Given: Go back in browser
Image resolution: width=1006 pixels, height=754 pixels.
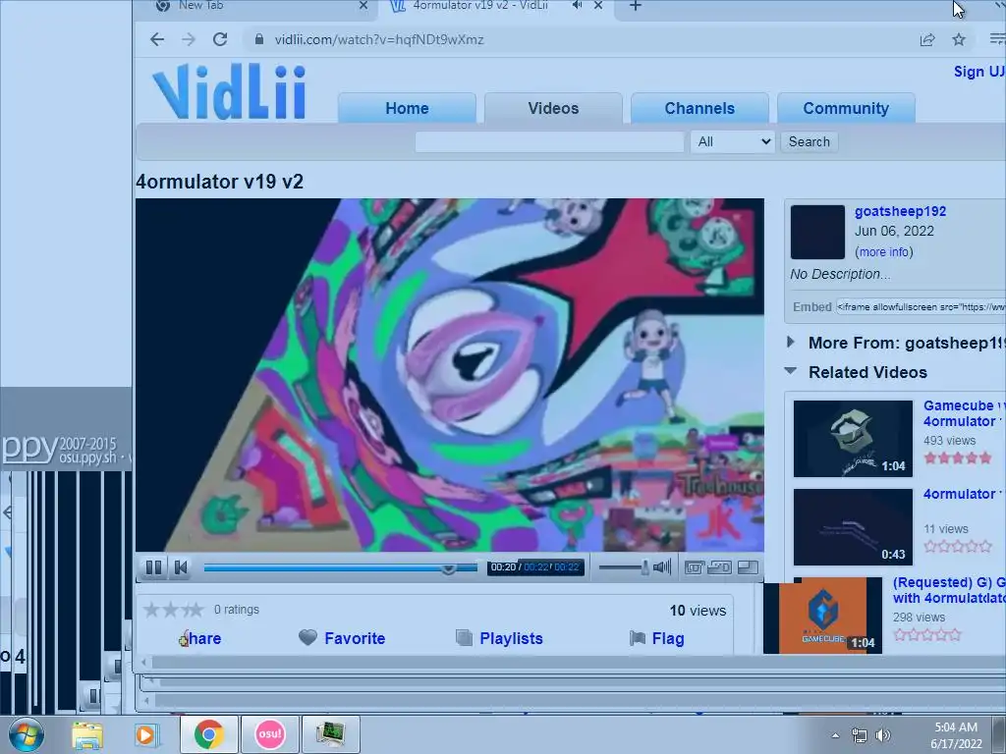Looking at the screenshot, I should tap(156, 39).
